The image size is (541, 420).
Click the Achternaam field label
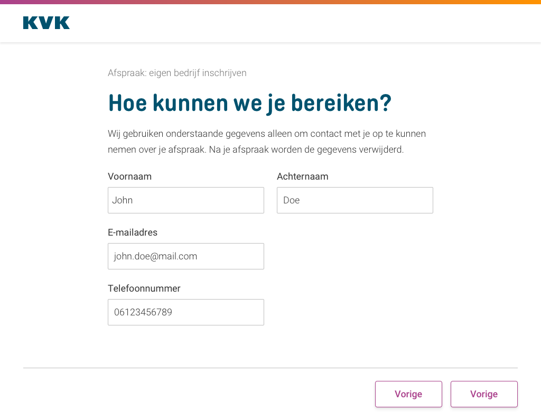tap(303, 176)
